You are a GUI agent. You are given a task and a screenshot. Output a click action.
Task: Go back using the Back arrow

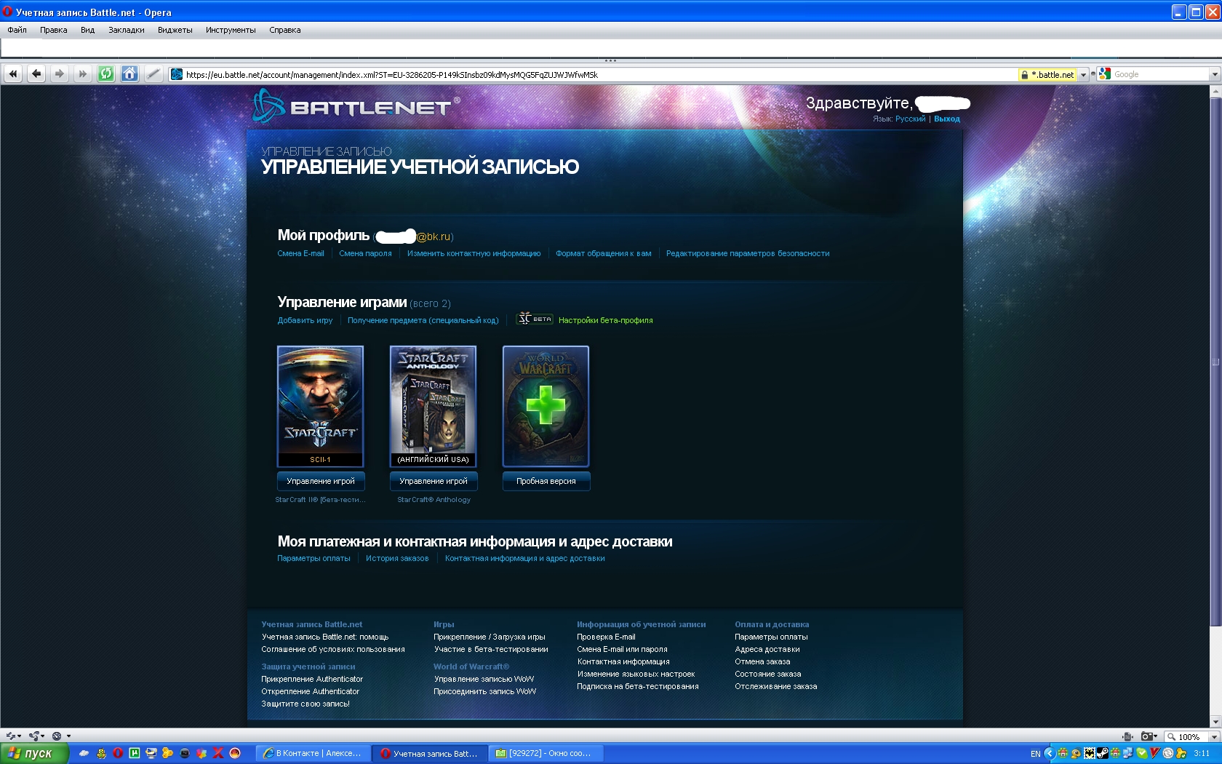(x=36, y=73)
